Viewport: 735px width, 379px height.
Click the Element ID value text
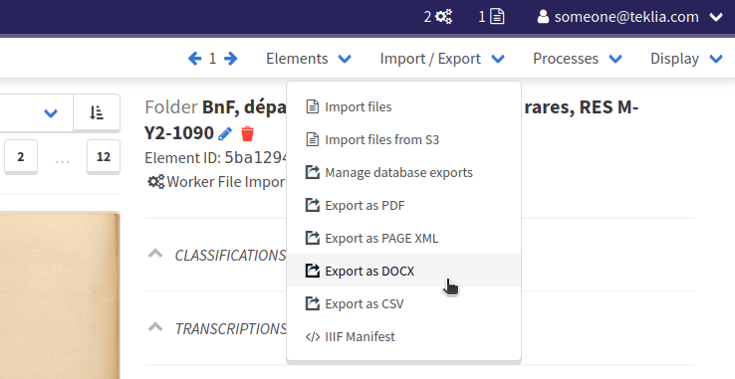click(x=256, y=158)
